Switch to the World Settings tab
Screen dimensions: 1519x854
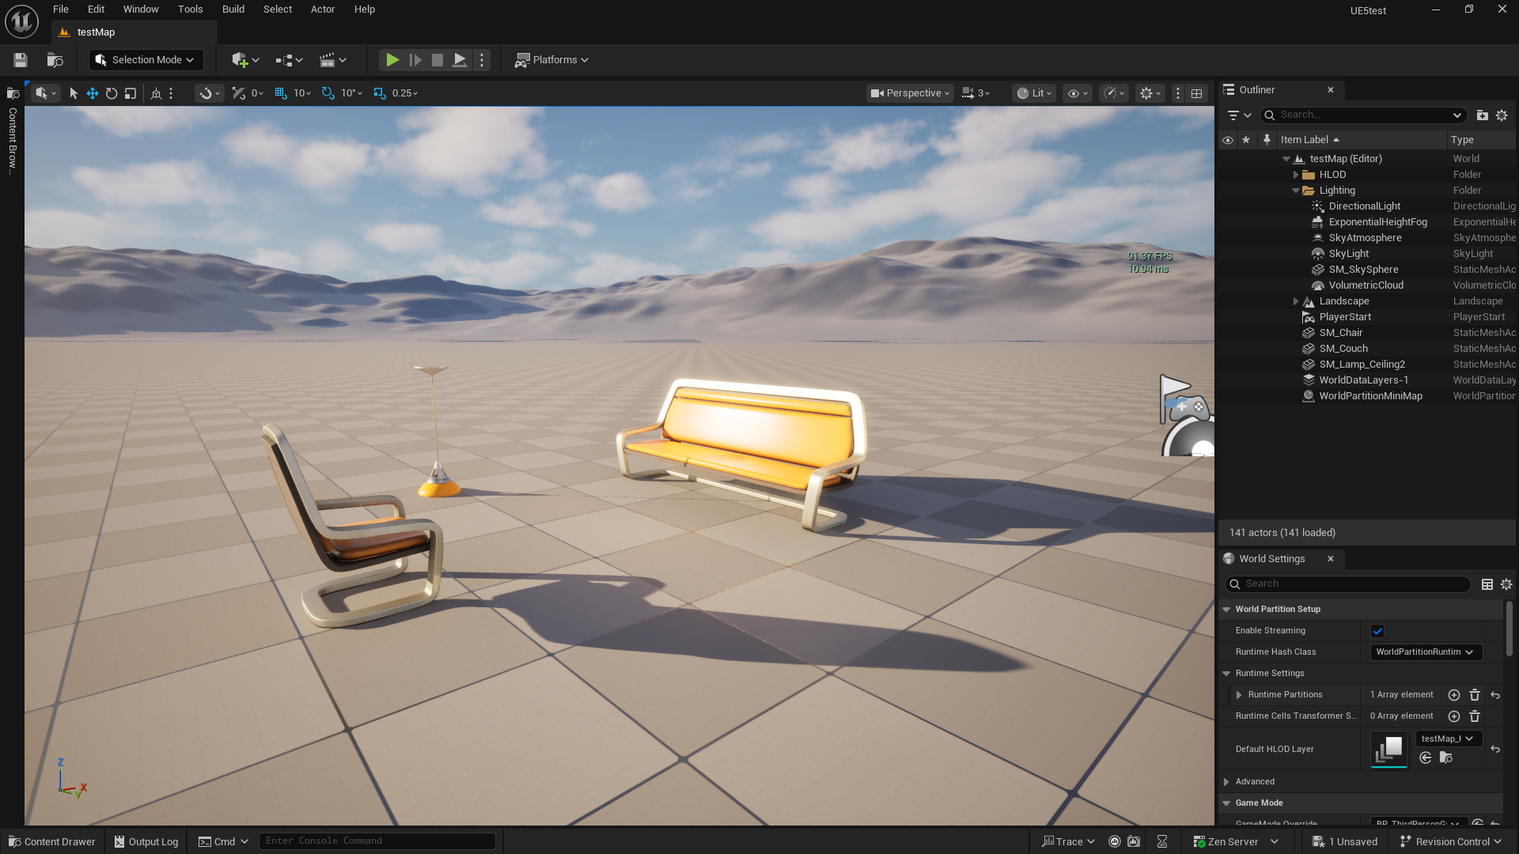point(1272,559)
